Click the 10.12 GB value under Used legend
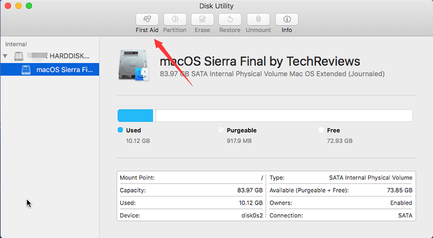This screenshot has width=433, height=238. pyautogui.click(x=138, y=141)
